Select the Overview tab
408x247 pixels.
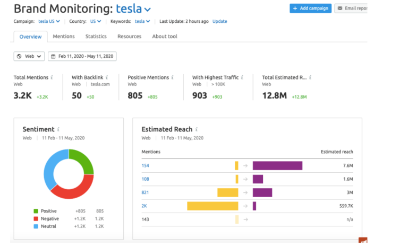pyautogui.click(x=30, y=37)
